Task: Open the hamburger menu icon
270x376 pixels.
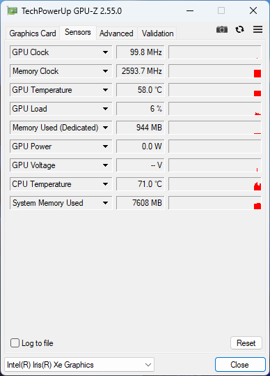Action: (257, 29)
